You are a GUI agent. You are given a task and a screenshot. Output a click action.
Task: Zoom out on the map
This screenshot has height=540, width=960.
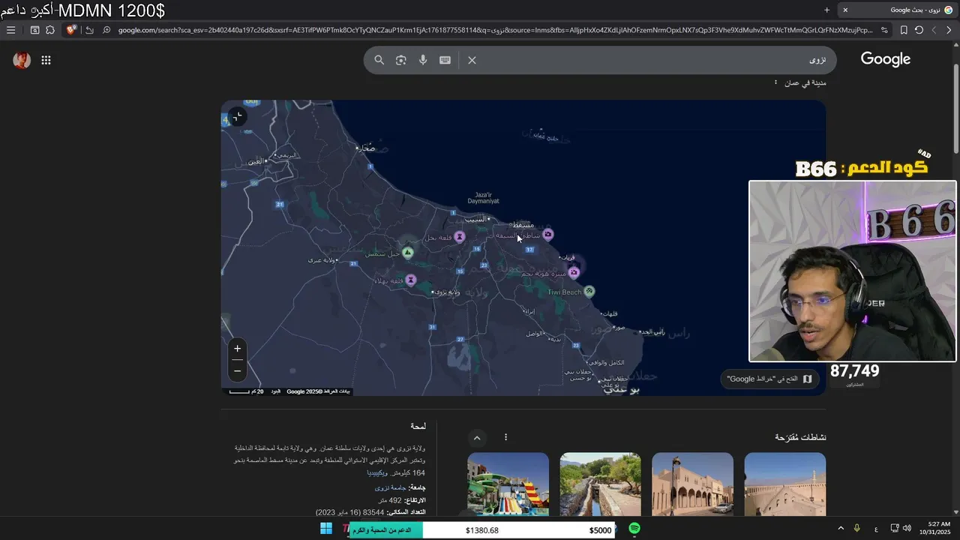237,370
